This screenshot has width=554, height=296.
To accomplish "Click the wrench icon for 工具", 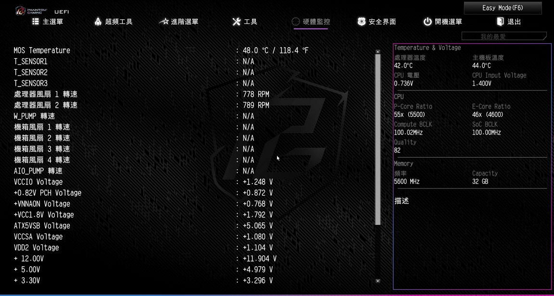I will click(237, 22).
